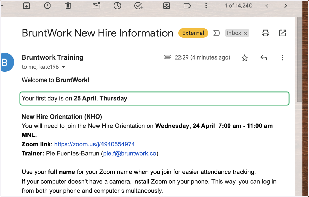
Task: Print all using the printer icon
Action: pyautogui.click(x=265, y=33)
